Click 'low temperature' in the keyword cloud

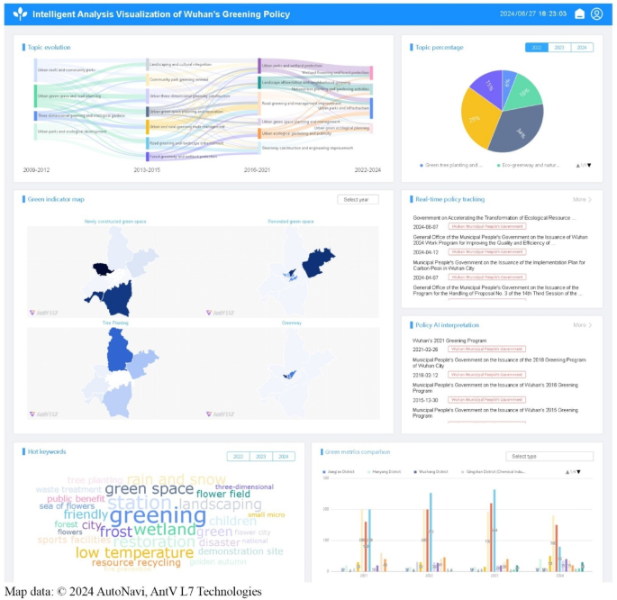tap(134, 552)
